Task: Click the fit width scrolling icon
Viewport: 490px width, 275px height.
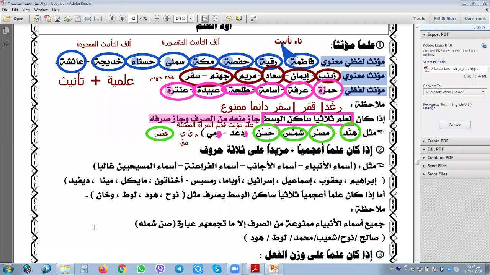Action: (204, 18)
